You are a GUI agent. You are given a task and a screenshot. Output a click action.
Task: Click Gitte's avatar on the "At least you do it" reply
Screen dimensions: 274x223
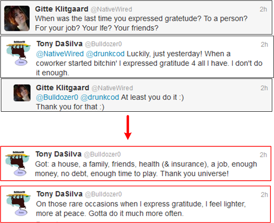22,93
